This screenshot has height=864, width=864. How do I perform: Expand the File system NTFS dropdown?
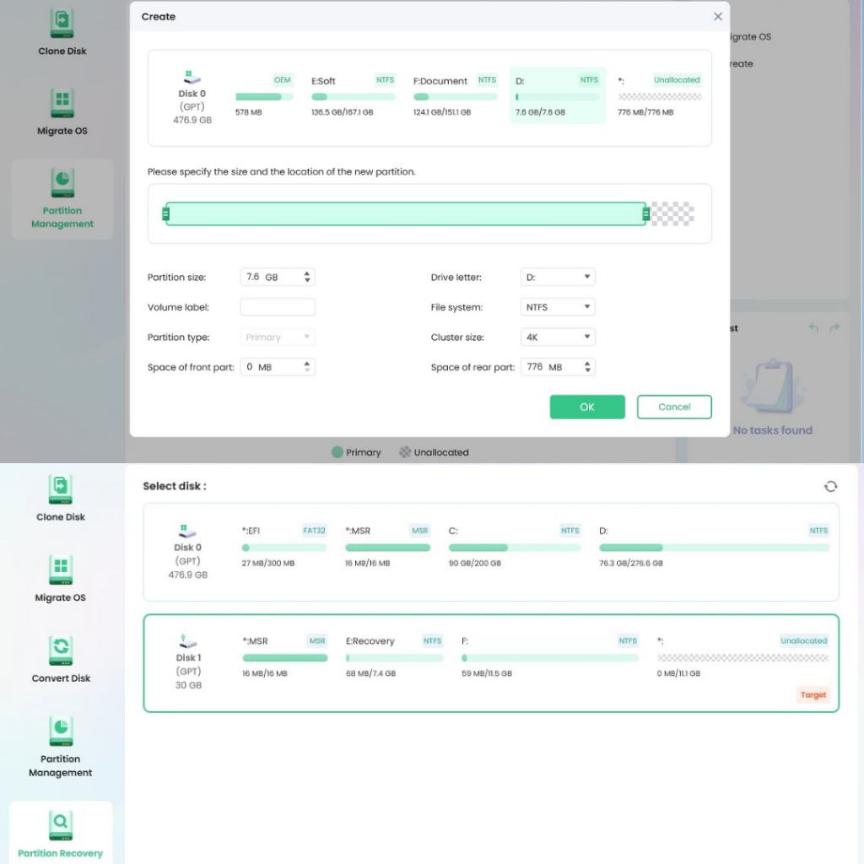click(x=558, y=307)
